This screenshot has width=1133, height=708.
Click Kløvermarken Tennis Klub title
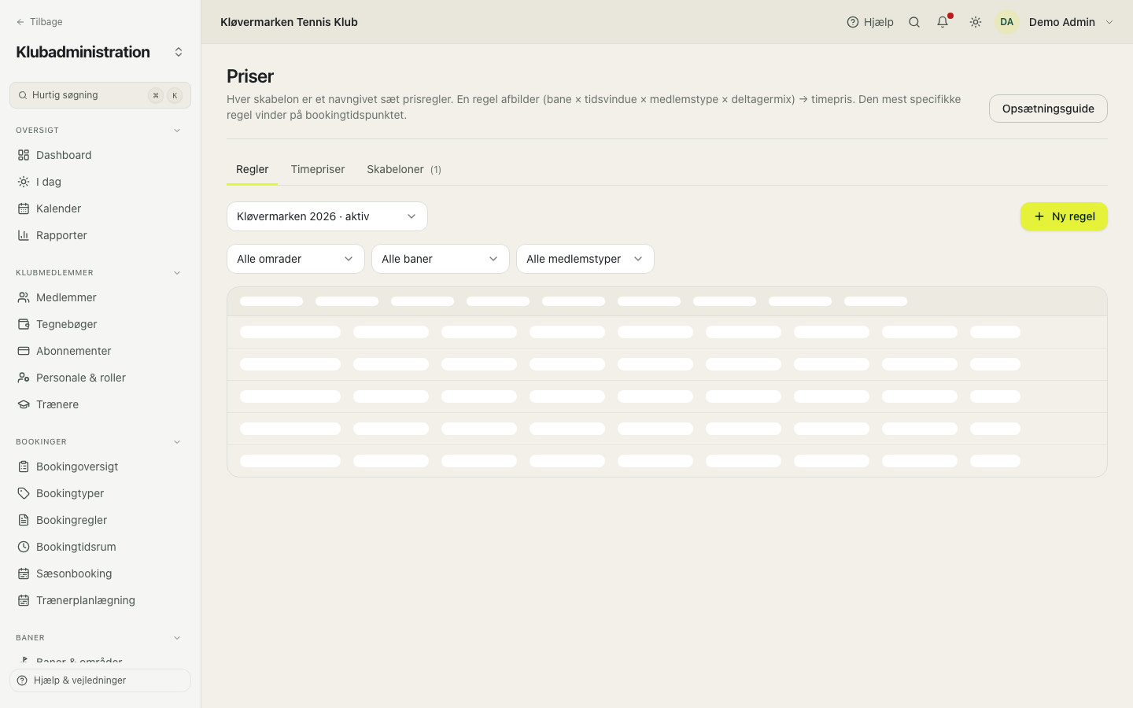289,22
